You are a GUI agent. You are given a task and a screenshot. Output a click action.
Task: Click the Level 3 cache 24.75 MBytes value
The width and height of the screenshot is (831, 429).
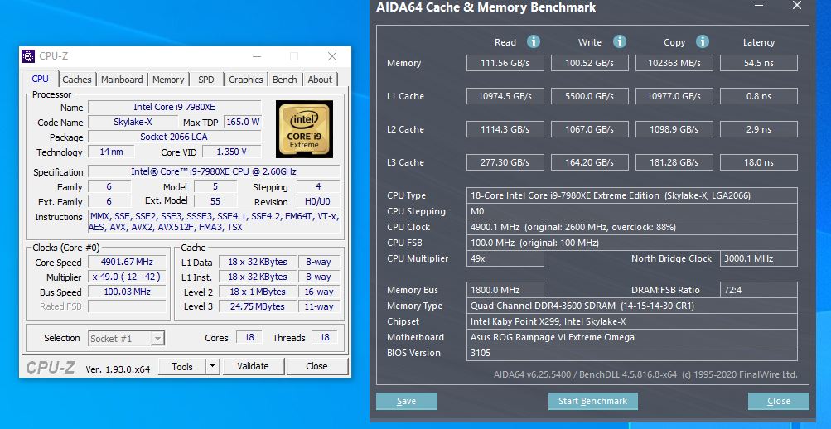coord(257,306)
